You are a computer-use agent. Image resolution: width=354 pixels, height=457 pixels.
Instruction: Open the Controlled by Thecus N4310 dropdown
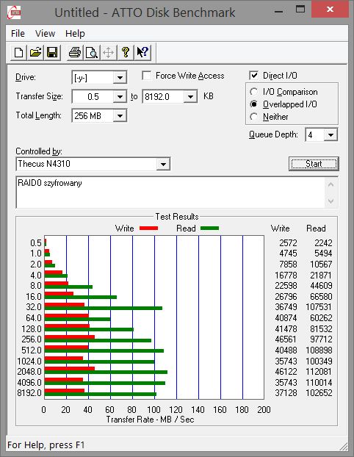click(163, 164)
